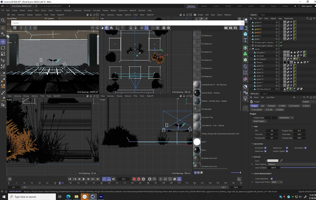316x200 pixels.
Task: Open the Bullet attributes tab button
Action: pos(306,106)
